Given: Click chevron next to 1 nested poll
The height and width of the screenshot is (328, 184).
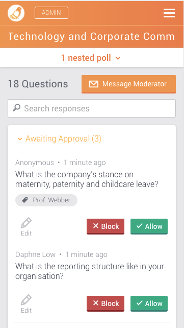Looking at the screenshot, I should (118, 58).
